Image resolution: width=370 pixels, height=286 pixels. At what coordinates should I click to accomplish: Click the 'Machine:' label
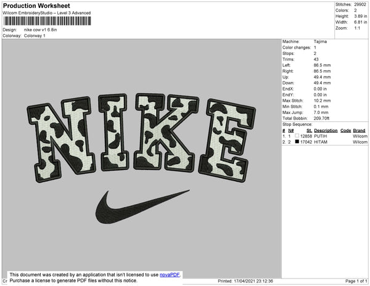coord(291,41)
